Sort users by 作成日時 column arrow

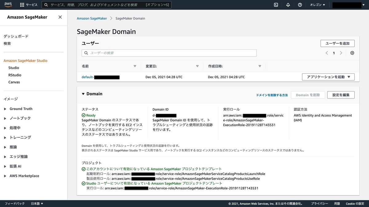point(260,66)
